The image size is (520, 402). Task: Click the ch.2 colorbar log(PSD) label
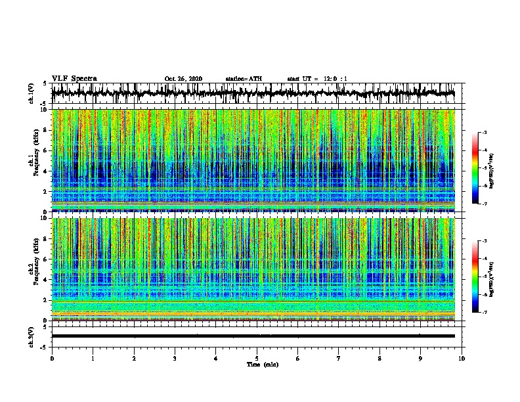(492, 279)
